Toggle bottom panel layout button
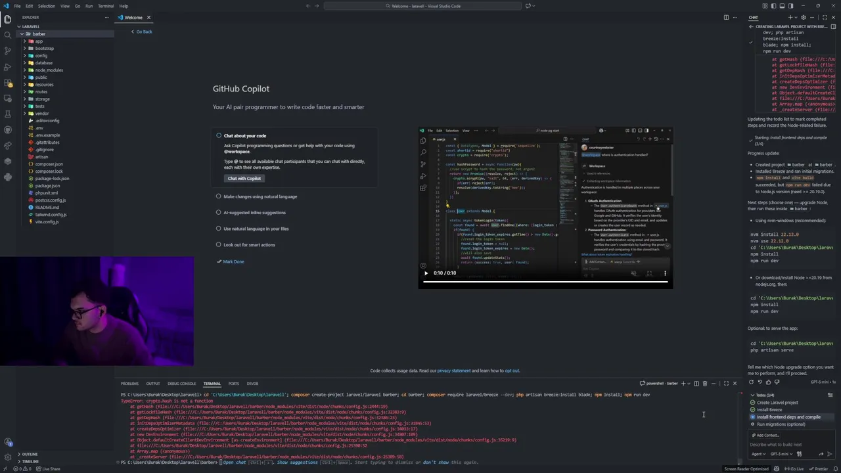Screen dimensions: 841x473 [x=782, y=6]
